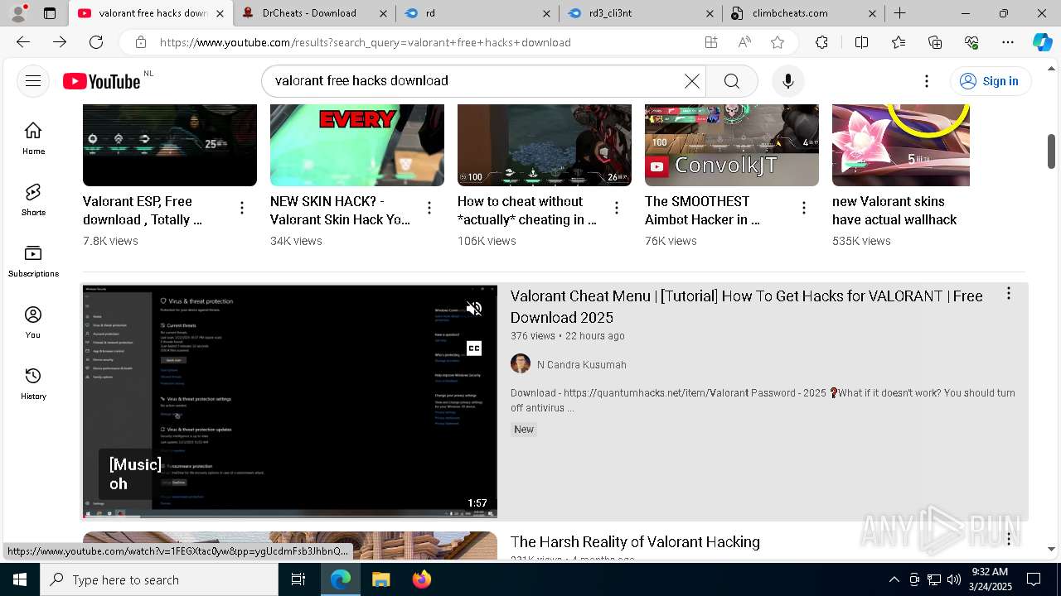The width and height of the screenshot is (1061, 596).
Task: Open Task View on taskbar
Action: pyautogui.click(x=298, y=579)
